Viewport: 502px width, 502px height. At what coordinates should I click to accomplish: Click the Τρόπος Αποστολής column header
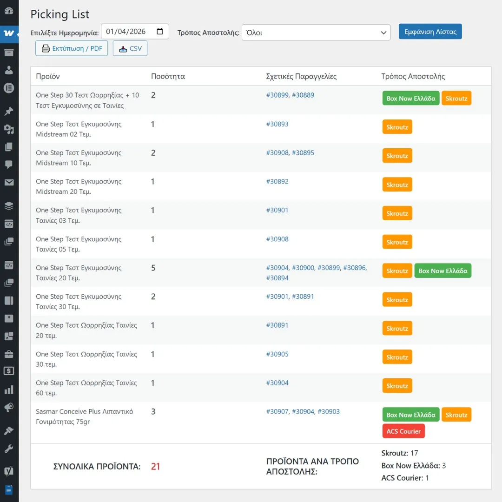coord(413,76)
